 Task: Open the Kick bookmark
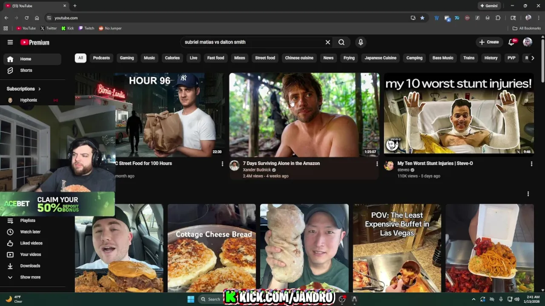pyautogui.click(x=68, y=28)
